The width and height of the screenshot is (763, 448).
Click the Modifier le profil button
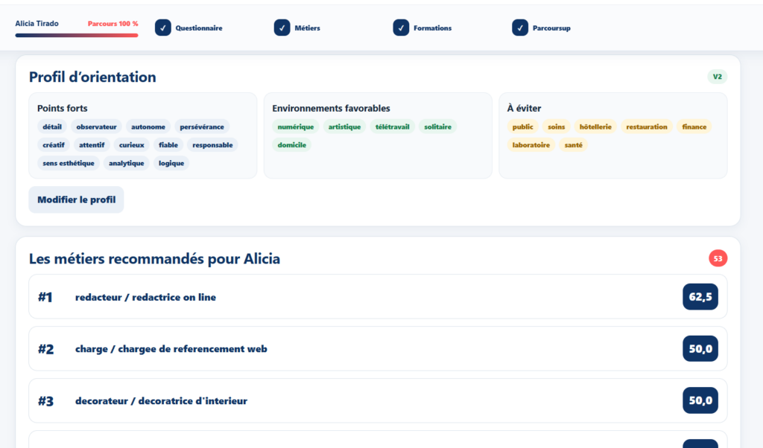pos(77,199)
